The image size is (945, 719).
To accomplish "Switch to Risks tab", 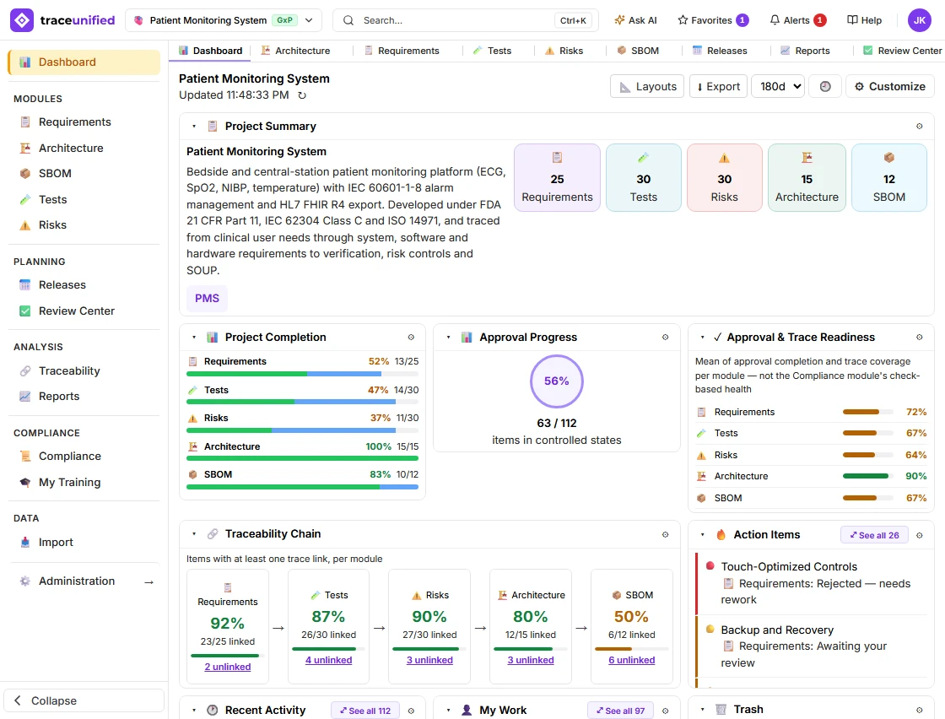I will (564, 51).
